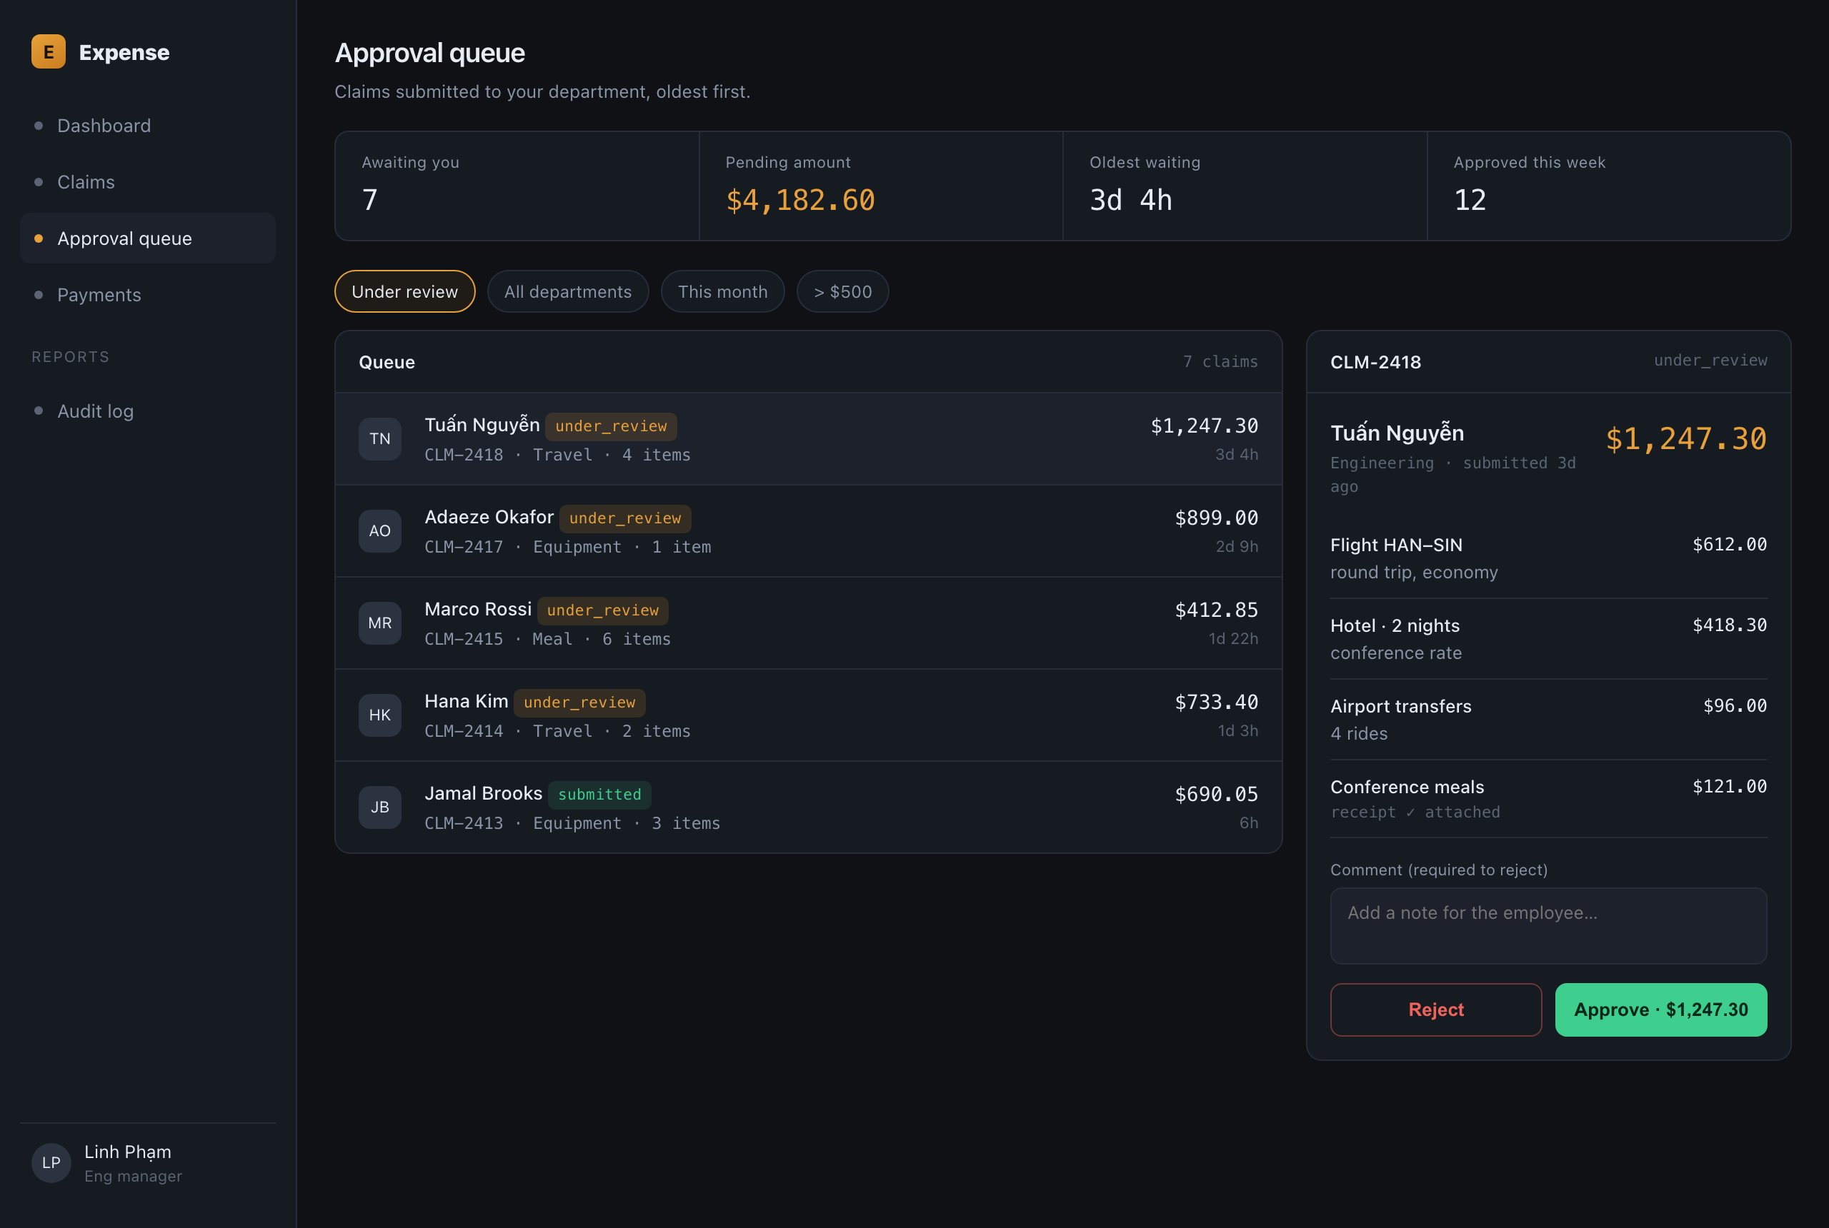Click under_review status in detail header
This screenshot has height=1228, width=1829.
pyautogui.click(x=1710, y=361)
